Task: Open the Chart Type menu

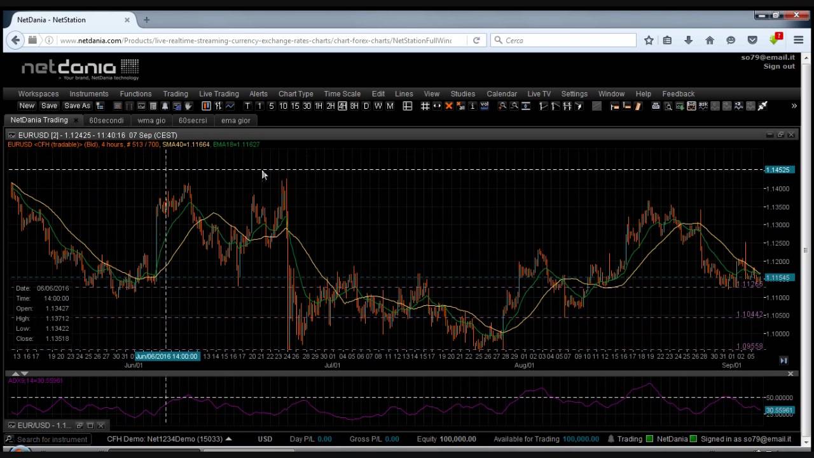Action: [x=296, y=94]
